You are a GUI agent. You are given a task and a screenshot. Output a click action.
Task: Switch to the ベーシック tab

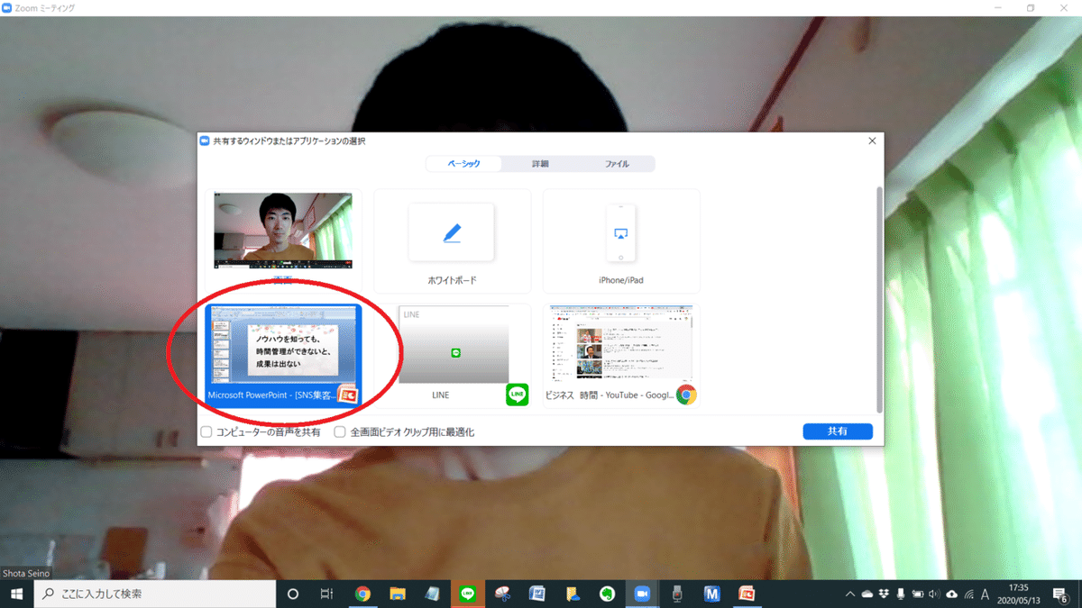(464, 164)
